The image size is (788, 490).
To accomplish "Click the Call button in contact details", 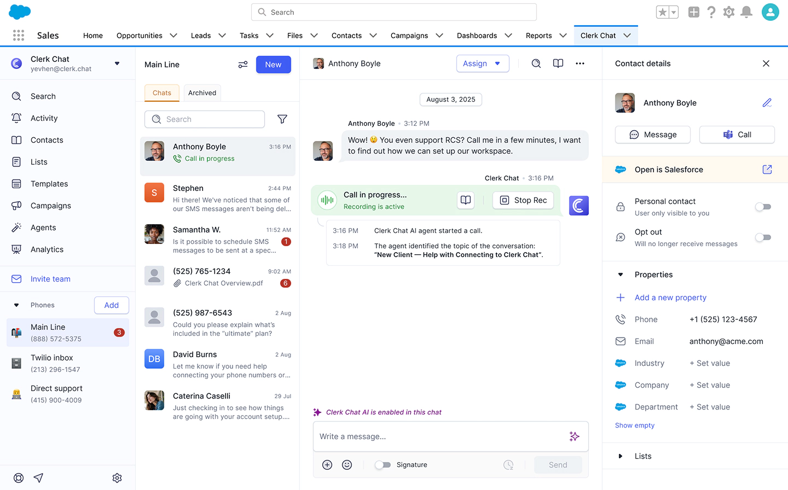I will (737, 135).
